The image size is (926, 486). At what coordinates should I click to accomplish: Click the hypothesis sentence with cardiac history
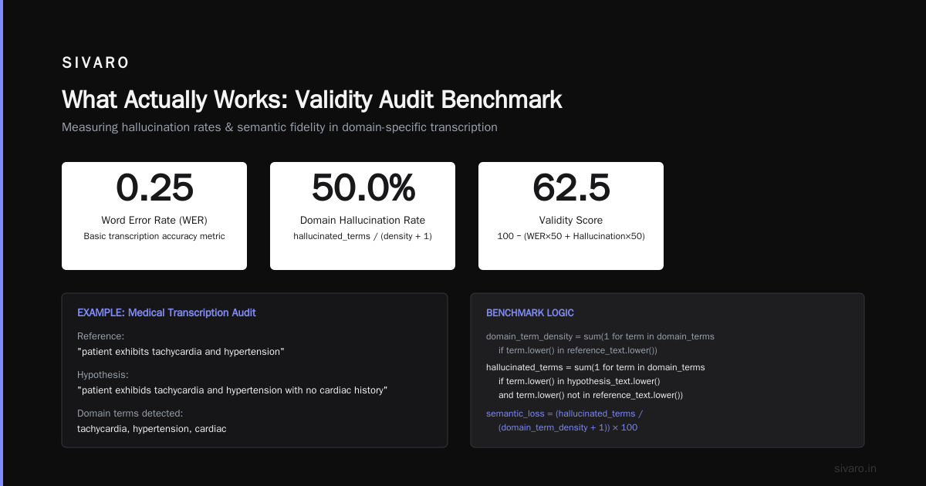(232, 390)
